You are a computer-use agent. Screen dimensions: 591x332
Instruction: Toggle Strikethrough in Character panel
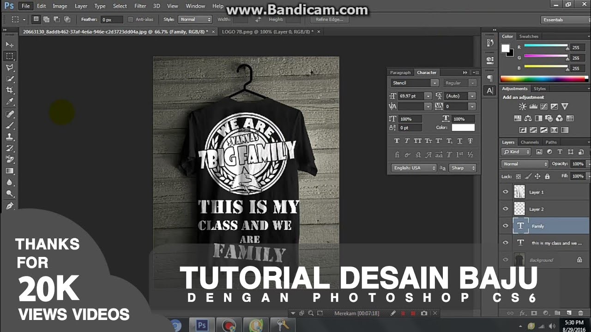(470, 141)
